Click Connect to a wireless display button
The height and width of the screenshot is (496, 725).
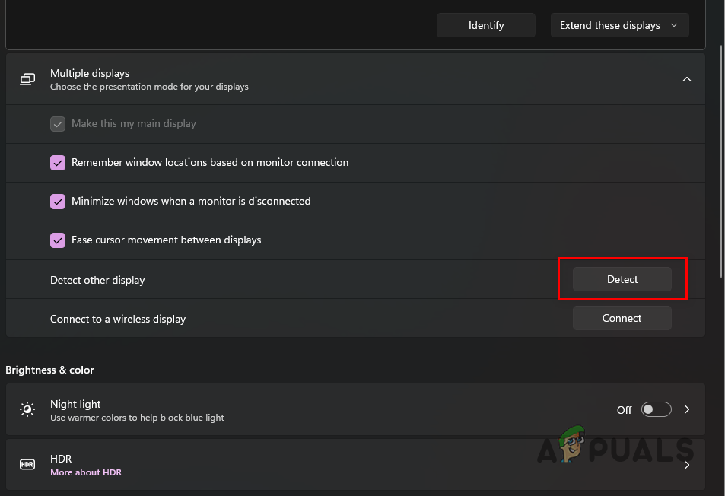(x=622, y=318)
